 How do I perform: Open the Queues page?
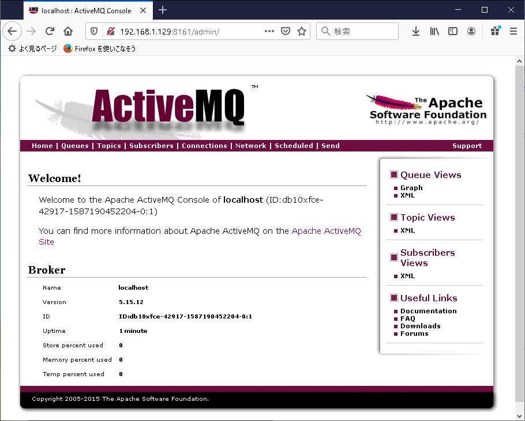[75, 146]
